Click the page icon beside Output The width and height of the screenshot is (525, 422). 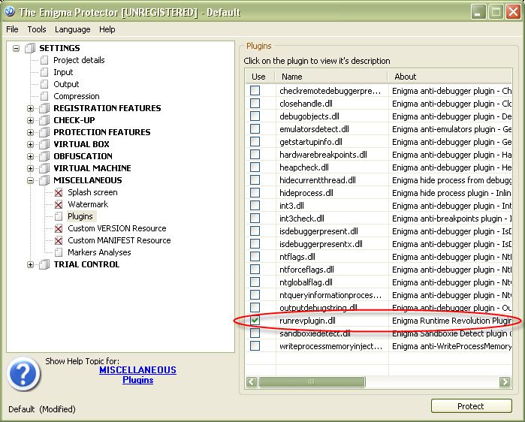point(44,84)
